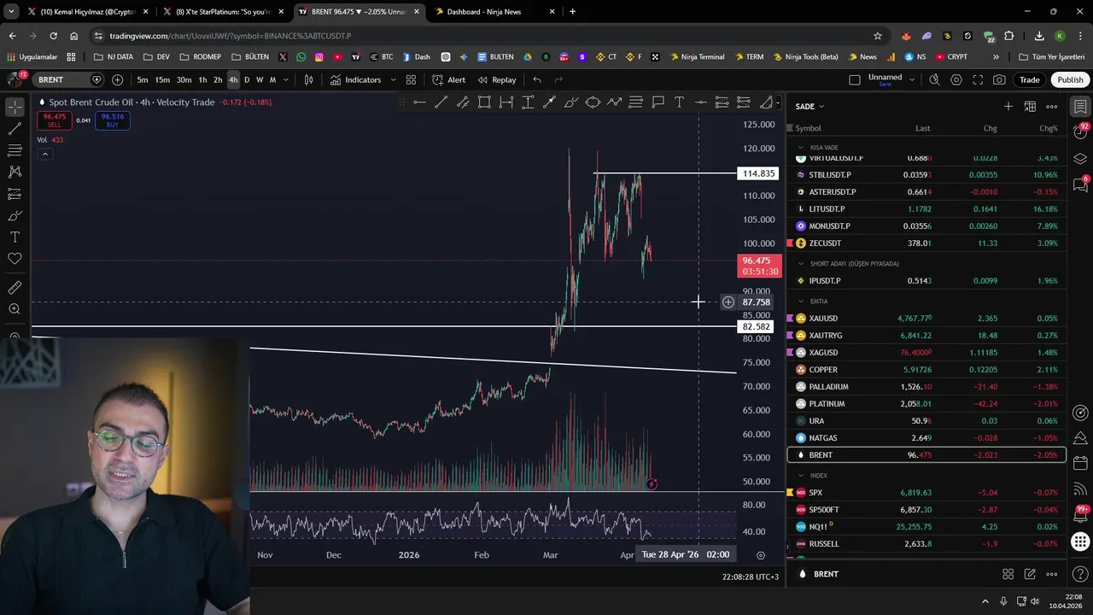The image size is (1093, 615).
Task: Collapse the EMTIA section
Action: [x=801, y=302]
